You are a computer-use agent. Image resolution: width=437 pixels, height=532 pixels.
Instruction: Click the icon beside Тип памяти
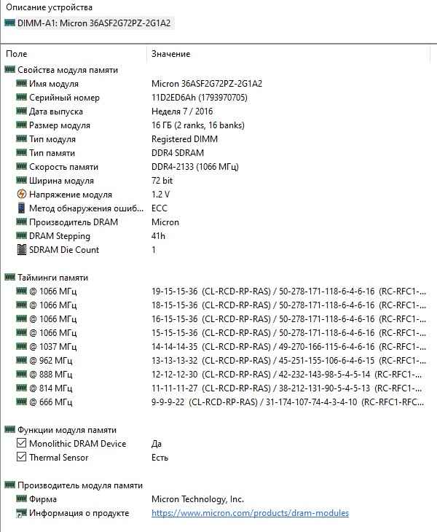[x=21, y=153]
